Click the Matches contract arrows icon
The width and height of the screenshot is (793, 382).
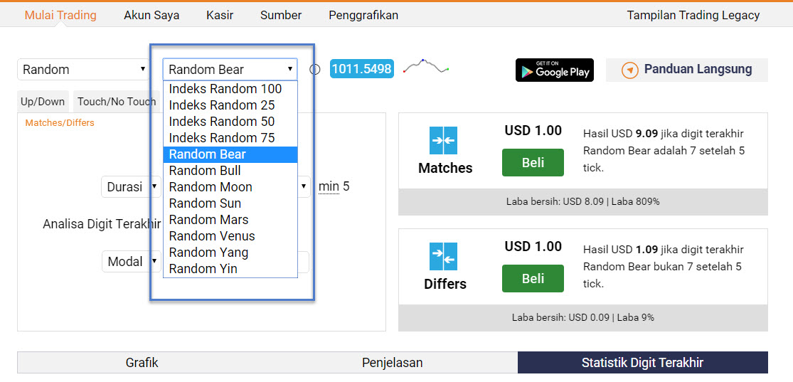444,141
